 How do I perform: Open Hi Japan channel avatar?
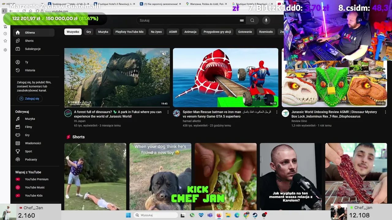point(68,113)
